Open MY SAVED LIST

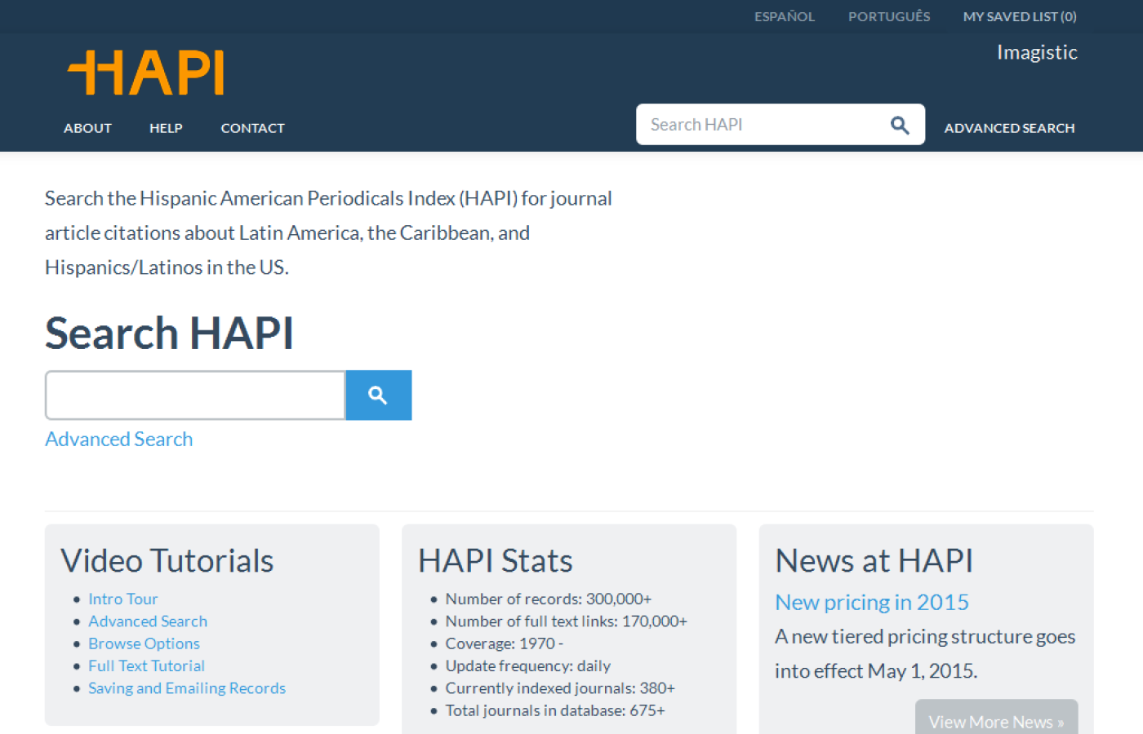(1020, 16)
